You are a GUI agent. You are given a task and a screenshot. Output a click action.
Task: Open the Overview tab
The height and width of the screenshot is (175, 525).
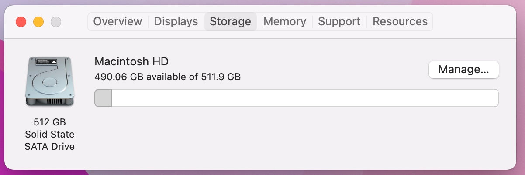pos(117,21)
